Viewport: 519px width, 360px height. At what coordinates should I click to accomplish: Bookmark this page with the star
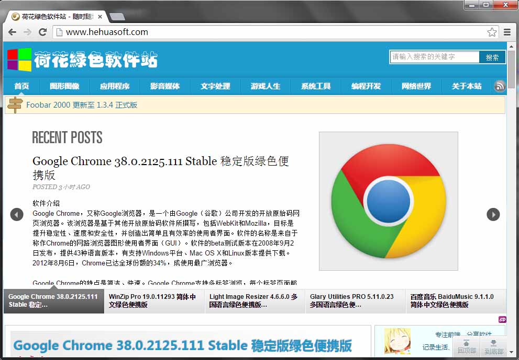pos(492,32)
